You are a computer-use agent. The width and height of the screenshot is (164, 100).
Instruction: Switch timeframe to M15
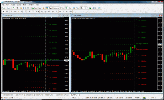[49, 11]
